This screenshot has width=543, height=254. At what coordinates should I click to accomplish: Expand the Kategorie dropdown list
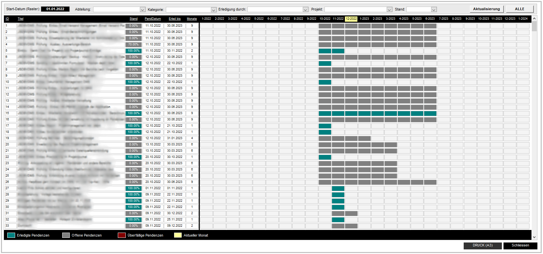[x=214, y=10]
